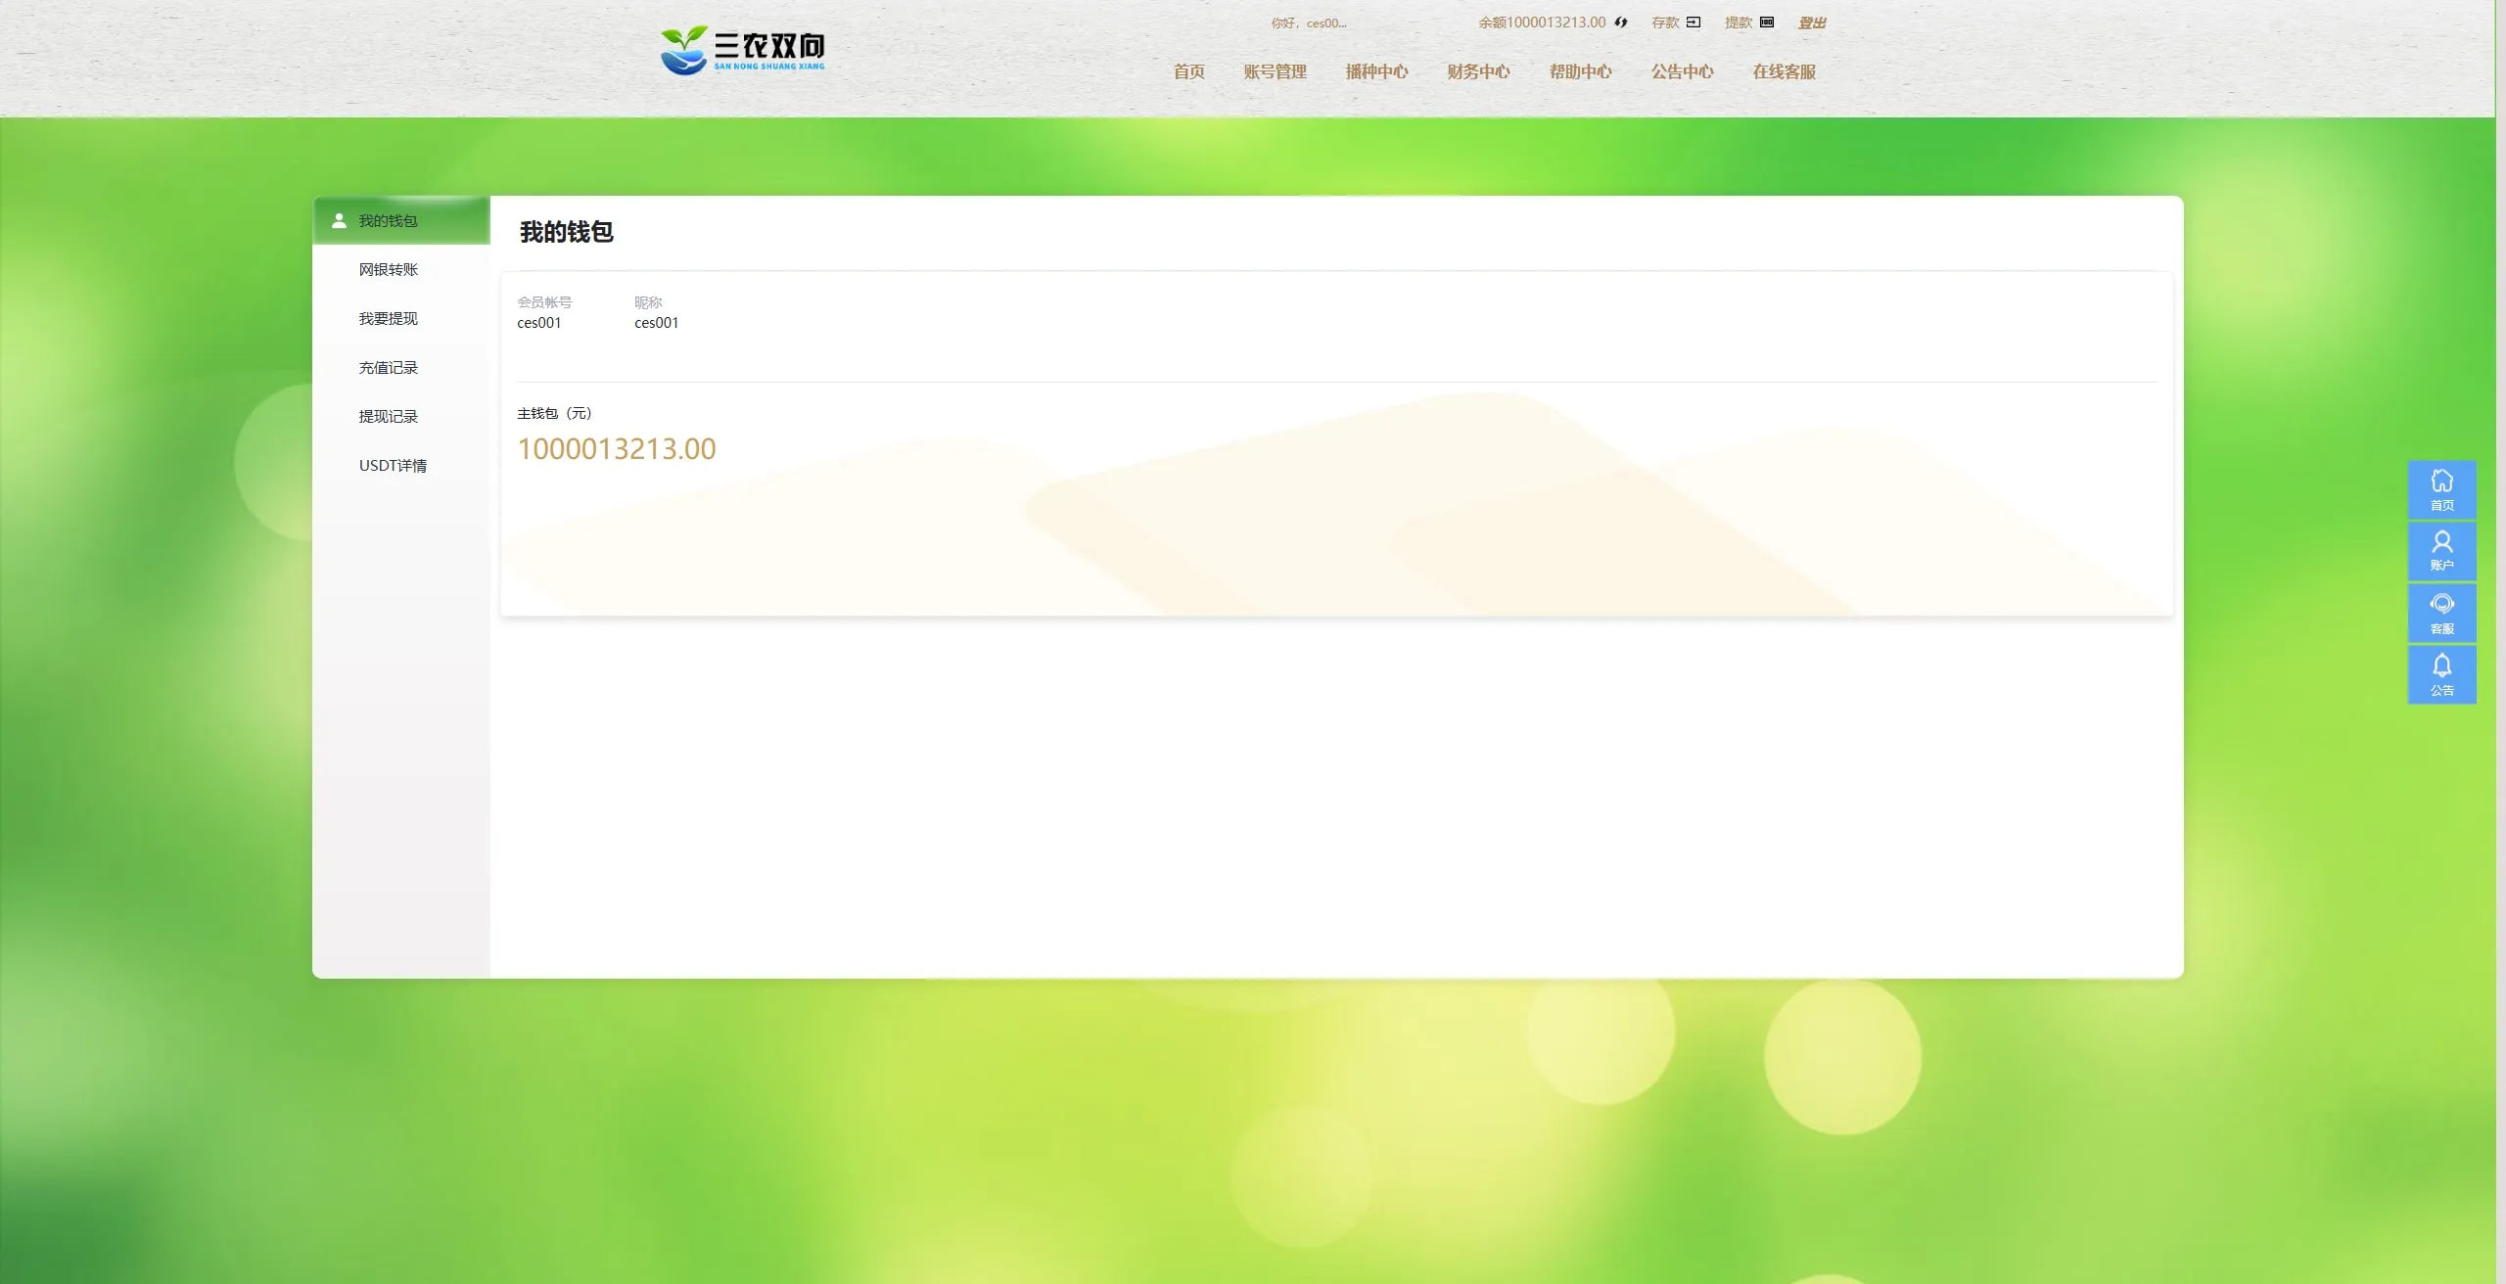Click the 我的钱包 page heading
The height and width of the screenshot is (1284, 2506).
click(x=566, y=232)
